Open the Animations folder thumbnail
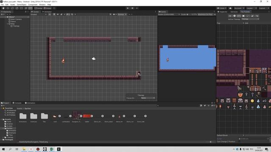Viewport: 271px width, 152px height. tap(23, 116)
